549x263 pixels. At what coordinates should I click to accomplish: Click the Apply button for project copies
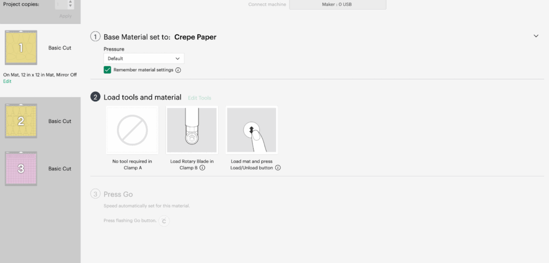click(65, 16)
